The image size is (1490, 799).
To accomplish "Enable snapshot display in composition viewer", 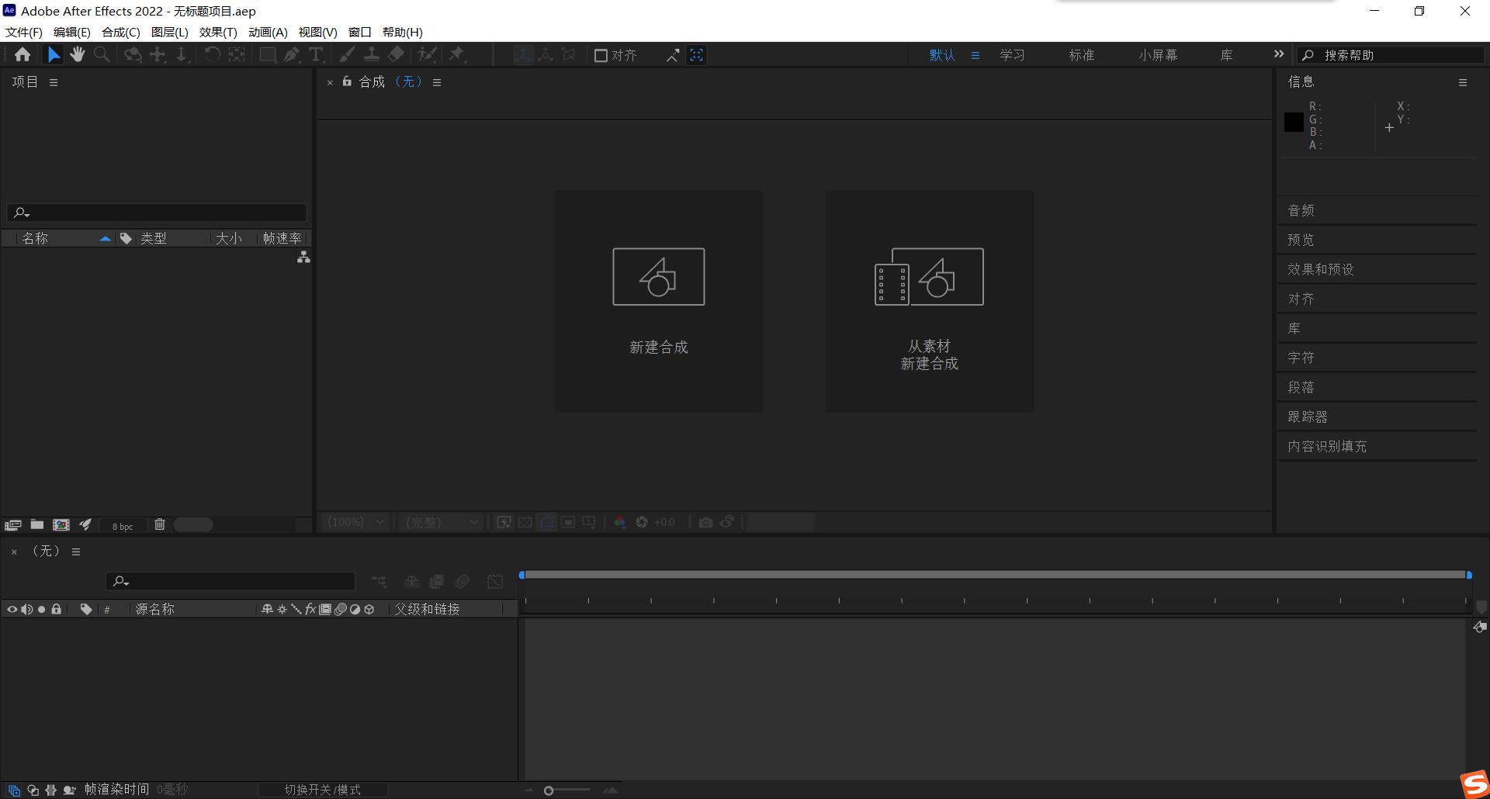I will (x=727, y=522).
